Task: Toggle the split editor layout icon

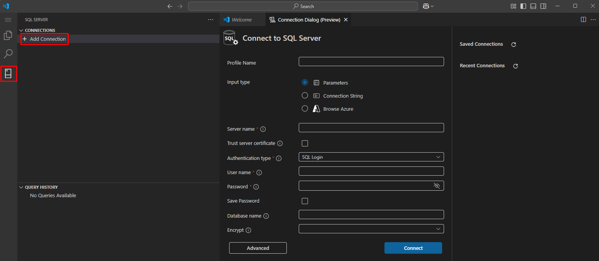Action: [583, 20]
